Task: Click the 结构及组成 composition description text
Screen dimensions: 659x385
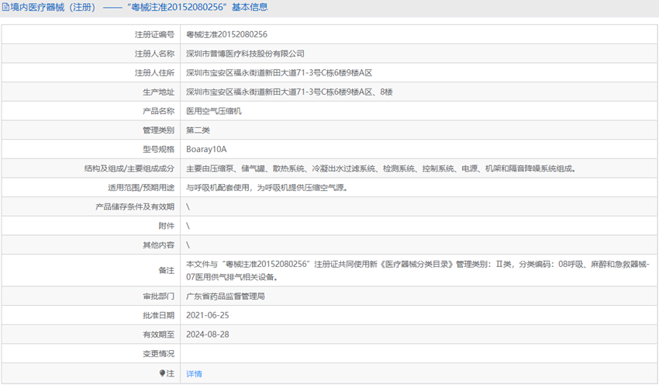Action: click(x=381, y=168)
